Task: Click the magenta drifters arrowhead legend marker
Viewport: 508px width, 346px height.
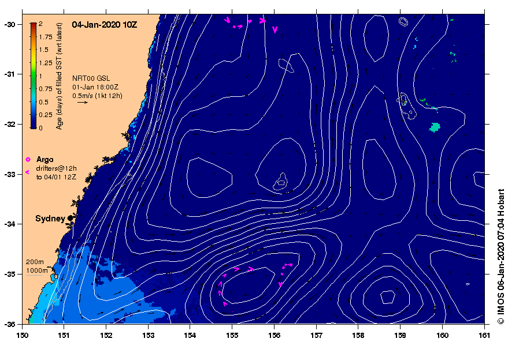Action: point(27,172)
